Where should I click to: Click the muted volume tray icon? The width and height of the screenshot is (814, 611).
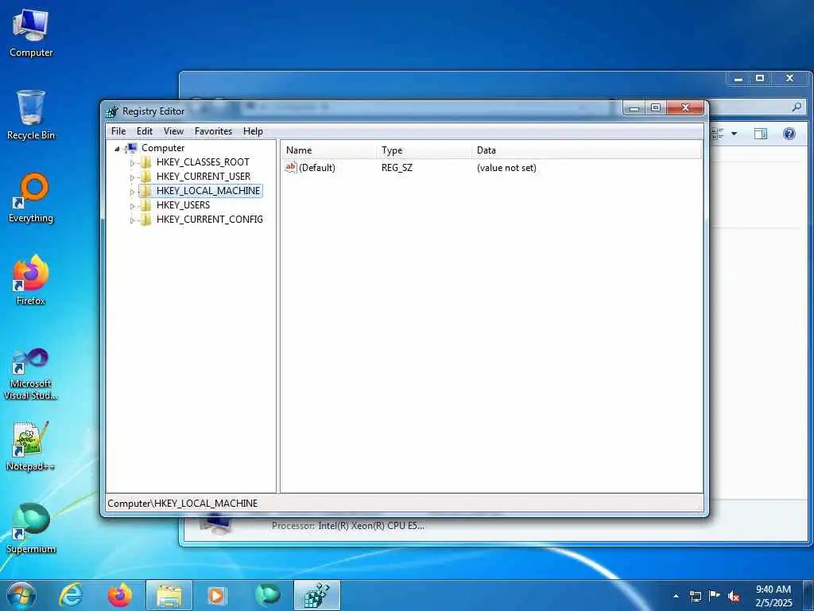pyautogui.click(x=734, y=596)
